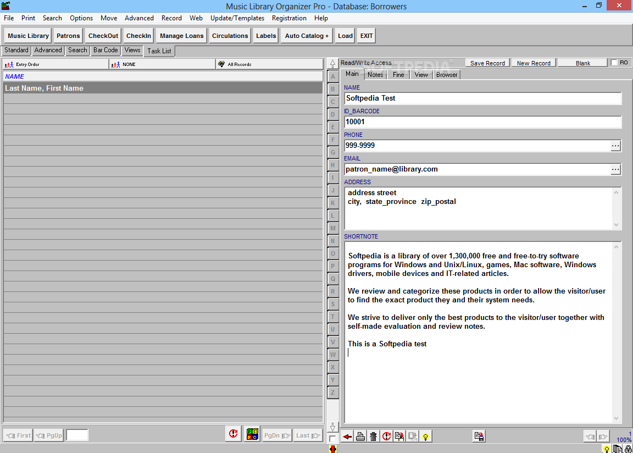Open the File menu
The width and height of the screenshot is (633, 453).
click(9, 18)
